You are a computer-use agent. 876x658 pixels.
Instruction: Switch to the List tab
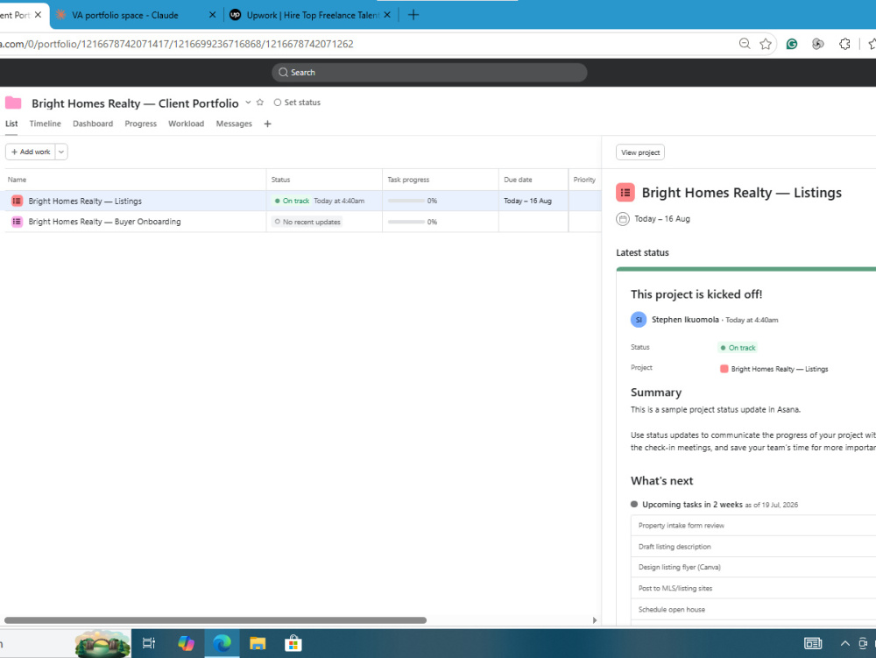tap(11, 124)
